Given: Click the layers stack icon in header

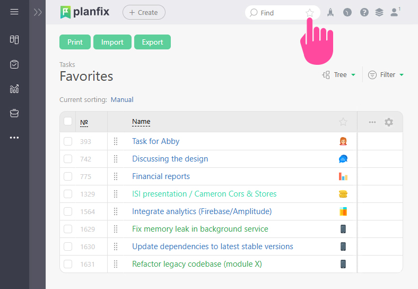Looking at the screenshot, I should click(379, 12).
